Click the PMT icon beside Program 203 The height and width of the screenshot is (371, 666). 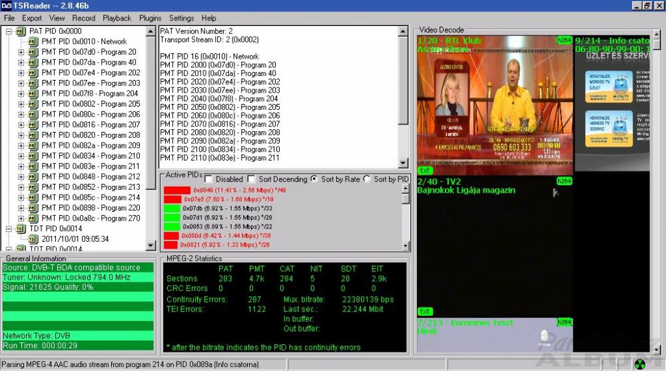(33, 83)
